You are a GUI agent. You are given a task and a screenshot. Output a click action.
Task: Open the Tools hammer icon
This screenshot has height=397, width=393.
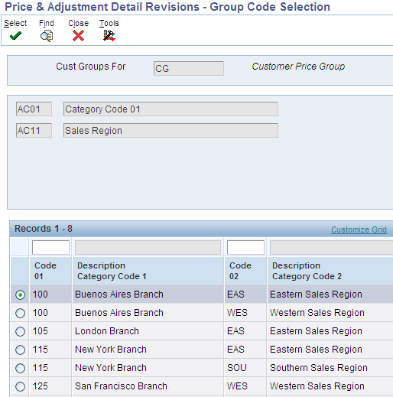tap(109, 36)
